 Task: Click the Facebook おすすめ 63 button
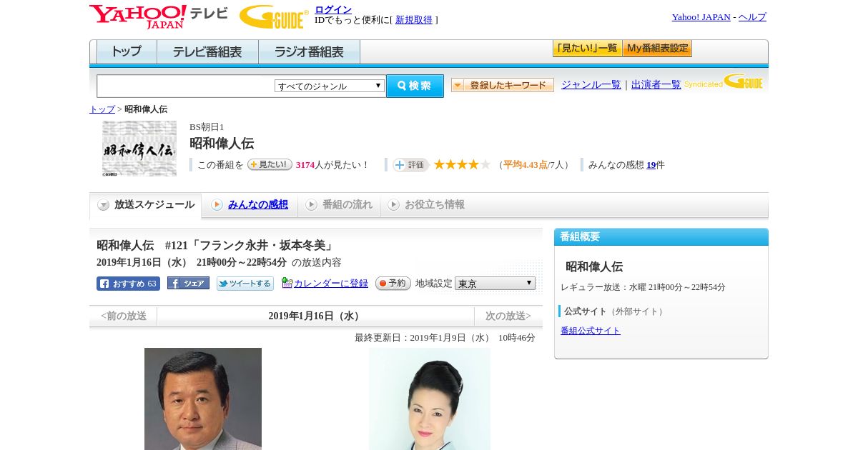click(x=128, y=284)
